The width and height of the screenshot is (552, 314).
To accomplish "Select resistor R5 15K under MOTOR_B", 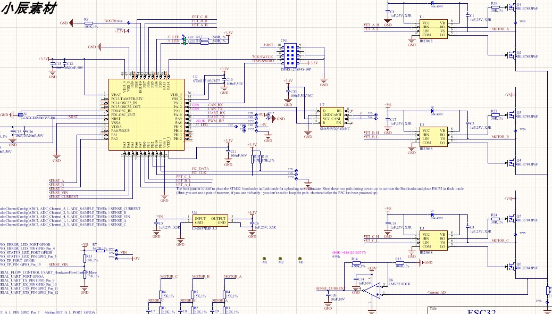I will [x=193, y=295].
